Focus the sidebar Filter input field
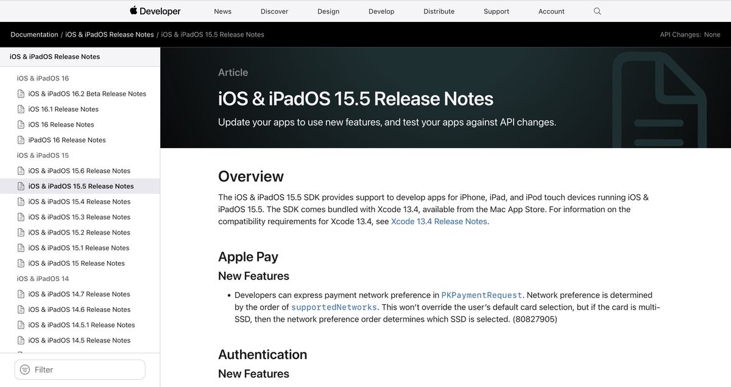 (80, 370)
